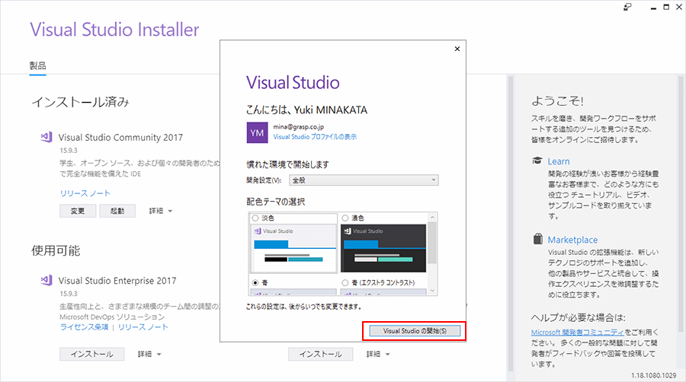Open the リリース ノート link under Community 2017
The height and width of the screenshot is (382, 686).
point(85,193)
